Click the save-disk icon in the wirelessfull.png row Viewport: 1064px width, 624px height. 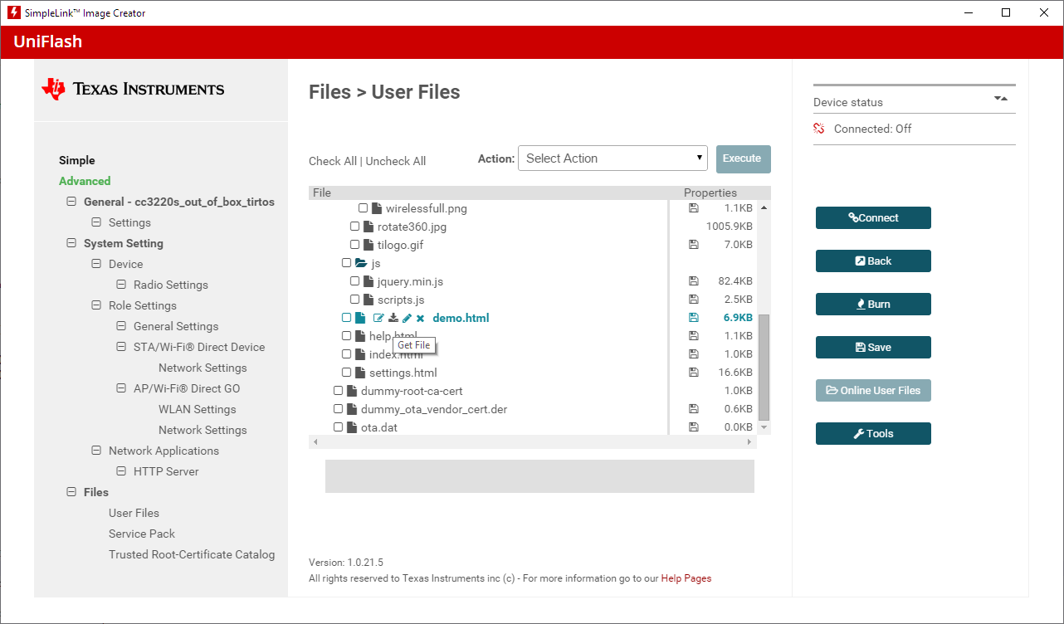(x=694, y=208)
